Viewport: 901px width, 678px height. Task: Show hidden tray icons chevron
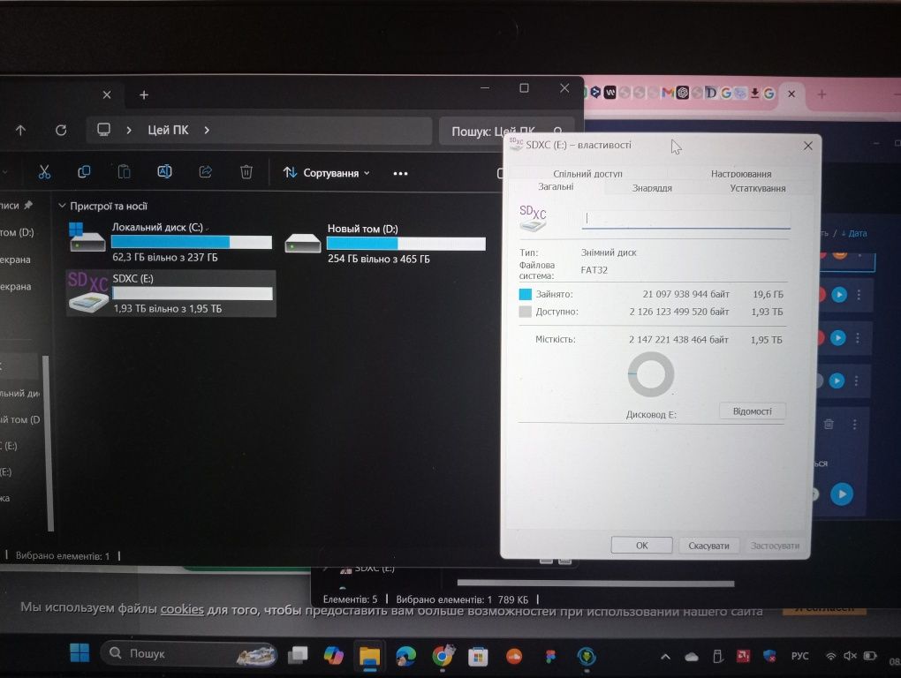click(665, 656)
